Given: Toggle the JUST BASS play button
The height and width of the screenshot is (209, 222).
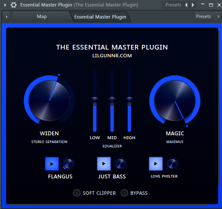Looking at the screenshot, I should [104, 164].
